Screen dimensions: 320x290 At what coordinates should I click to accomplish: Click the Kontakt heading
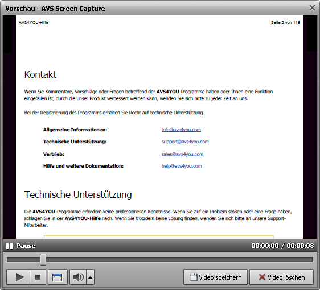pos(40,74)
